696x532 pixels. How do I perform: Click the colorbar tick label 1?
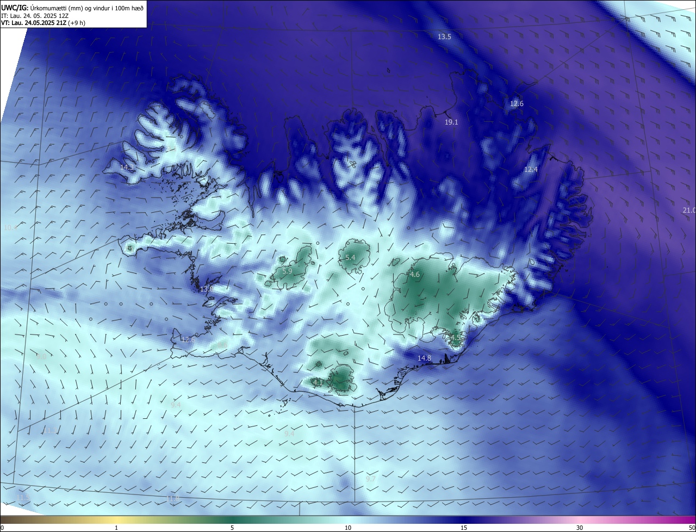click(117, 528)
